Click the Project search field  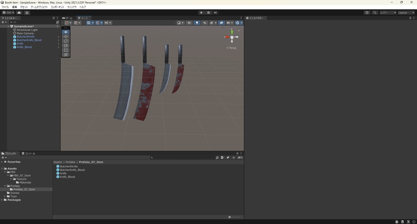pos(182,158)
